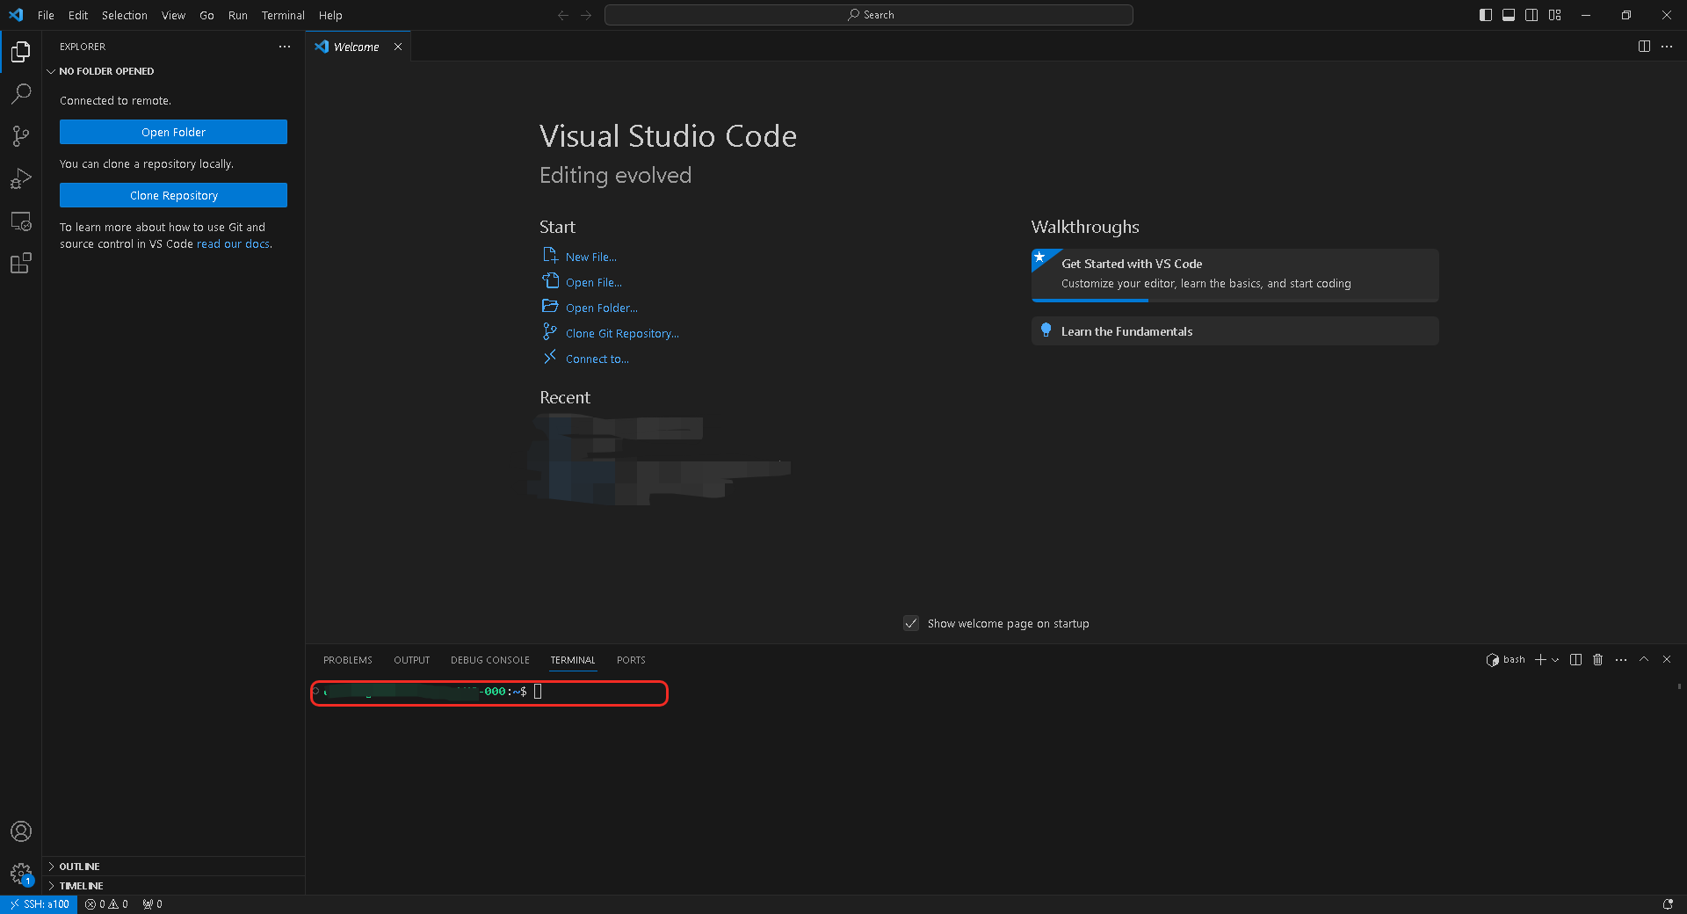Open editor more actions ellipsis
Viewport: 1687px width, 914px height.
point(1667,47)
